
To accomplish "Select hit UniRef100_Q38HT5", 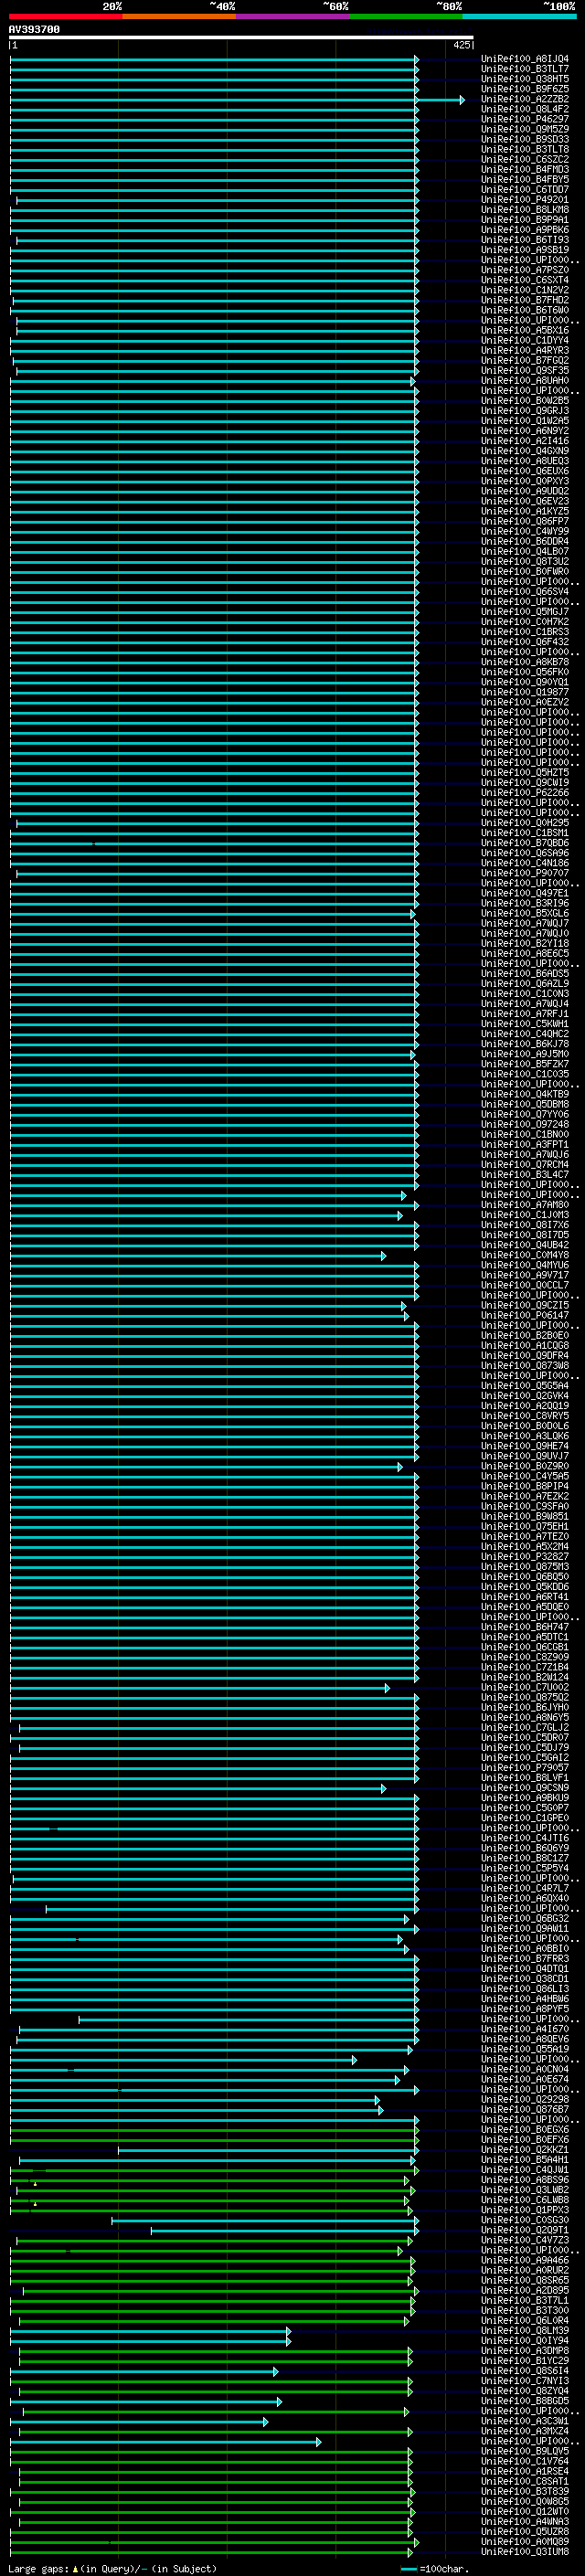I will (x=525, y=79).
